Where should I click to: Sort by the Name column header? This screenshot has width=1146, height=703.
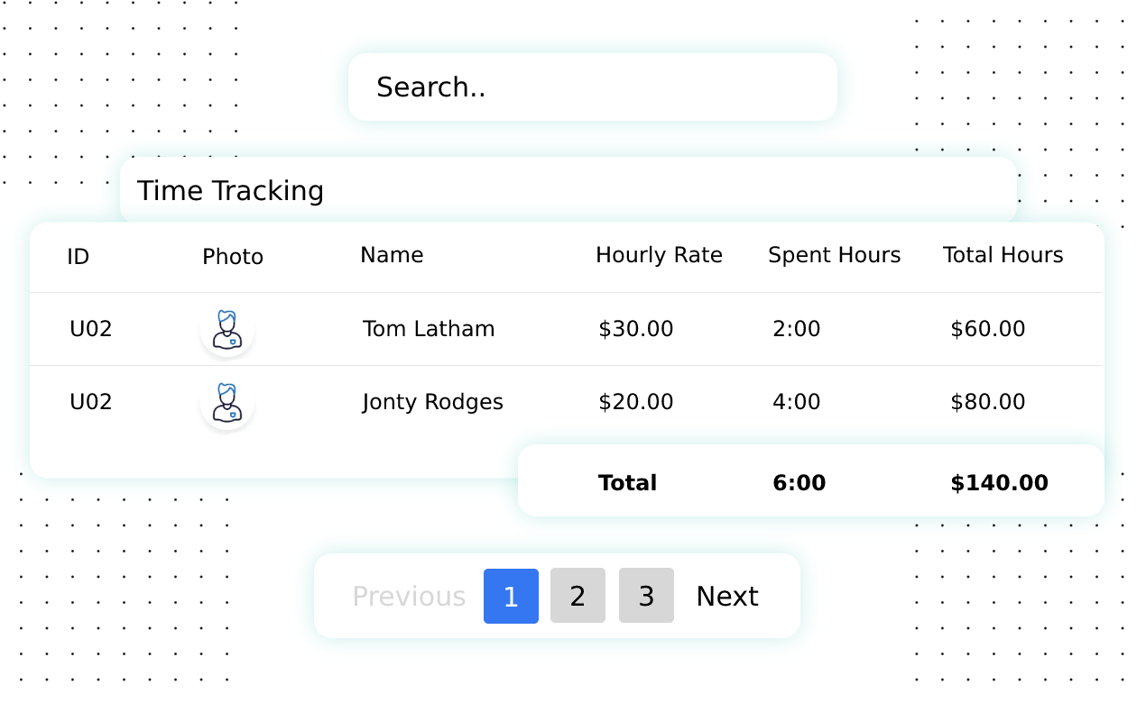pyautogui.click(x=392, y=255)
